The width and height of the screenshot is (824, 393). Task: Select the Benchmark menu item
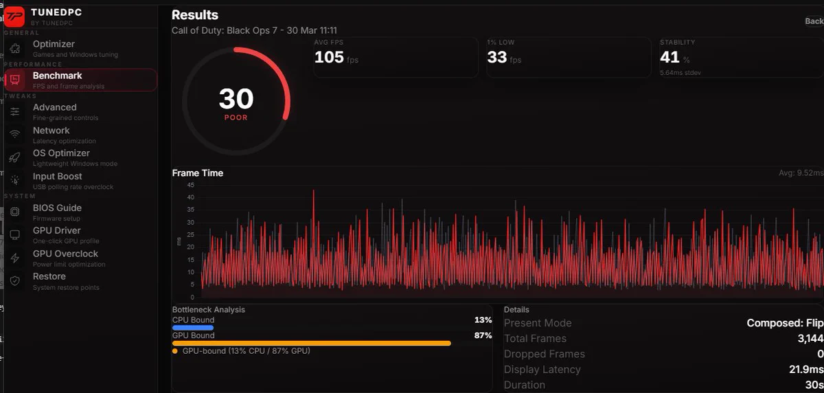(x=81, y=80)
